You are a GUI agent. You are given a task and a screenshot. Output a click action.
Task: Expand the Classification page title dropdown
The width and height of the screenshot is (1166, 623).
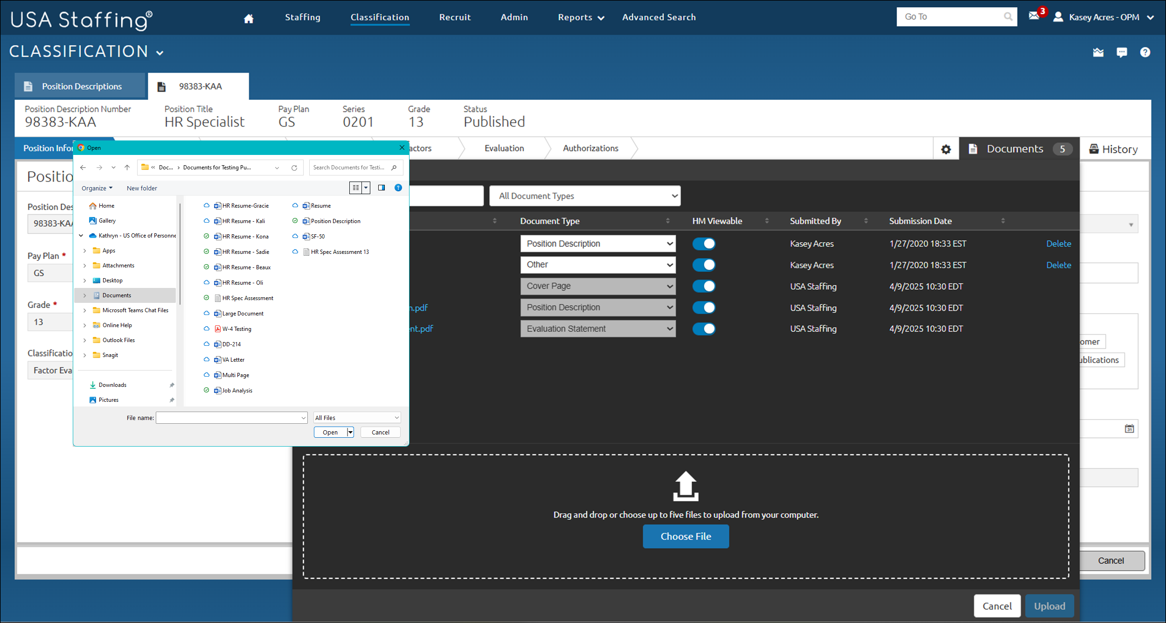click(160, 53)
